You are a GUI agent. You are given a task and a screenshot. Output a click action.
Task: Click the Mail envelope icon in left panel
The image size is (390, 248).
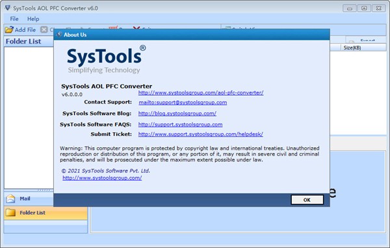(10, 199)
